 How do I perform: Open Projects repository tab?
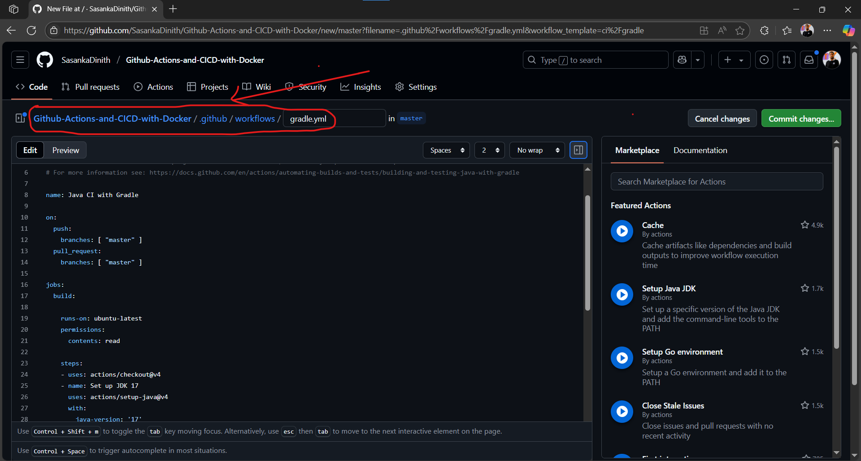[x=208, y=87]
